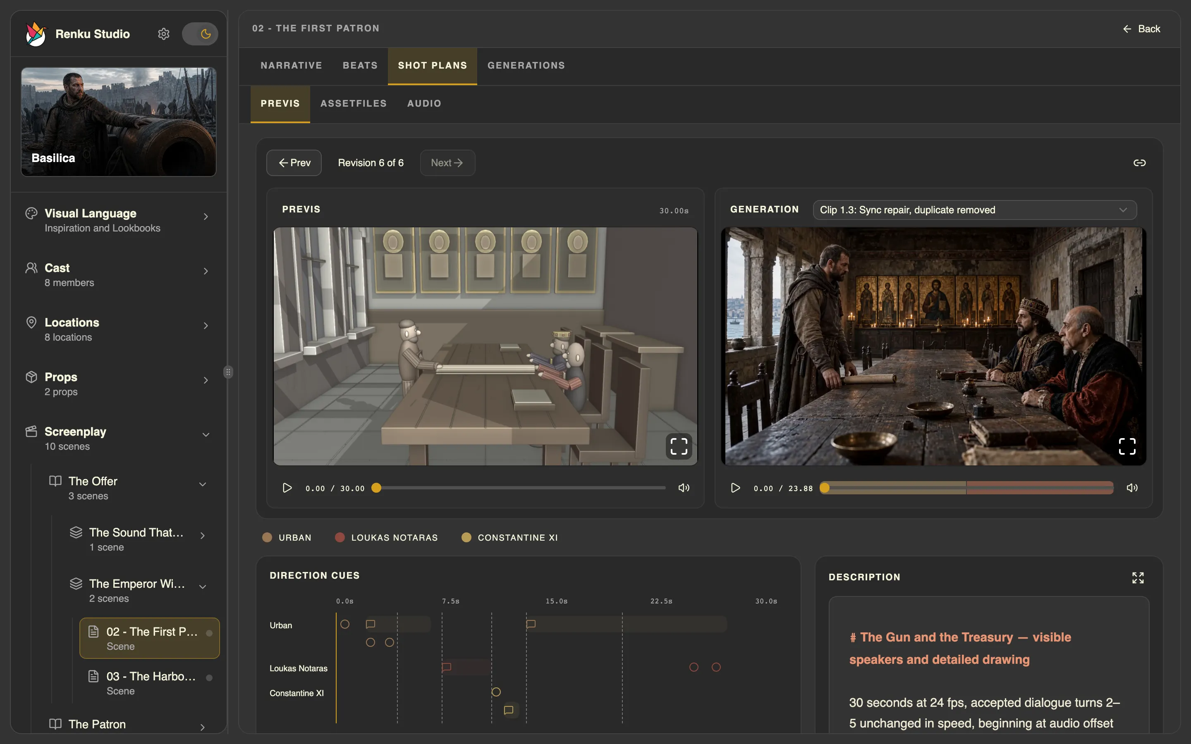The width and height of the screenshot is (1191, 744).
Task: Open the Generation clip dropdown
Action: tap(974, 210)
